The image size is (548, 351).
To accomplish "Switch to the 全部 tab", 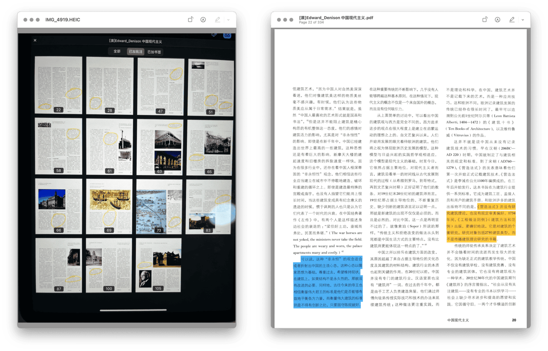I will (x=117, y=51).
